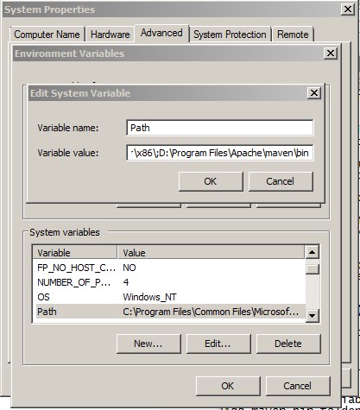
Task: Open the Remote tab
Action: click(x=293, y=35)
